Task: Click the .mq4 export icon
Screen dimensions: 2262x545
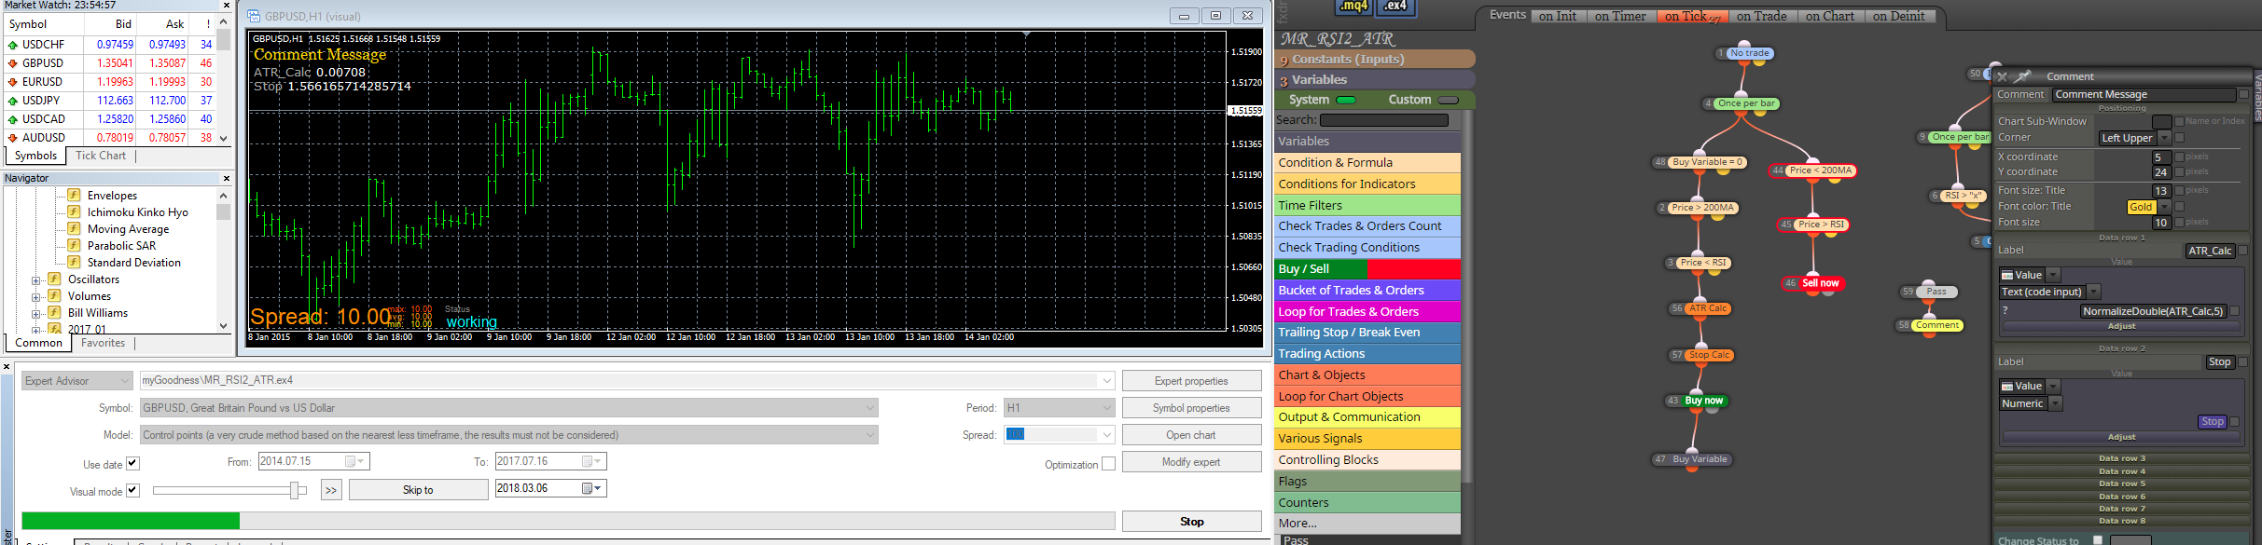Action: (1353, 7)
